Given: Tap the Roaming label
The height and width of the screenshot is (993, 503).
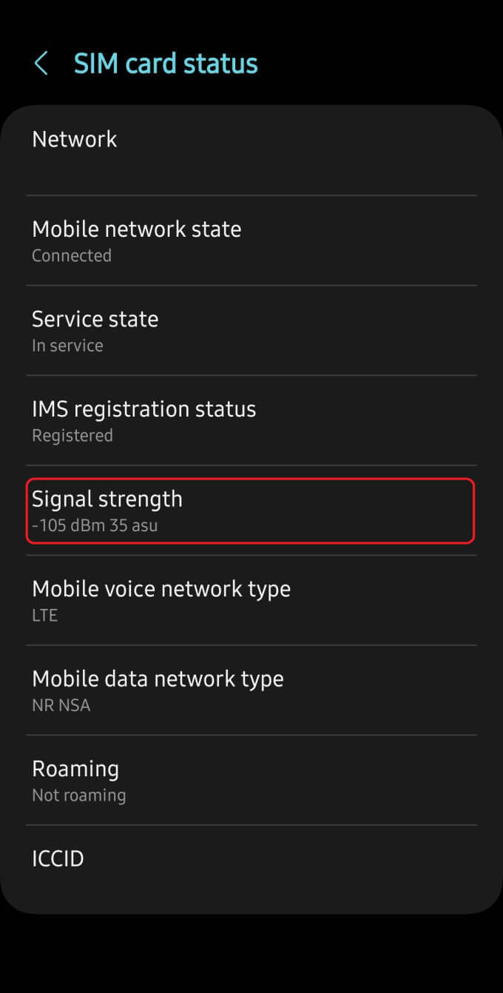Looking at the screenshot, I should (75, 769).
